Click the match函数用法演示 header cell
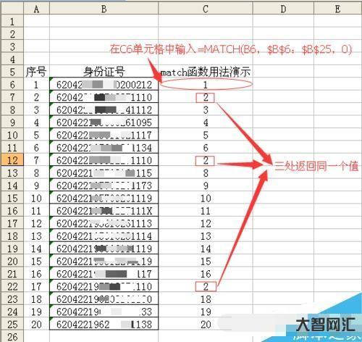 (x=206, y=72)
